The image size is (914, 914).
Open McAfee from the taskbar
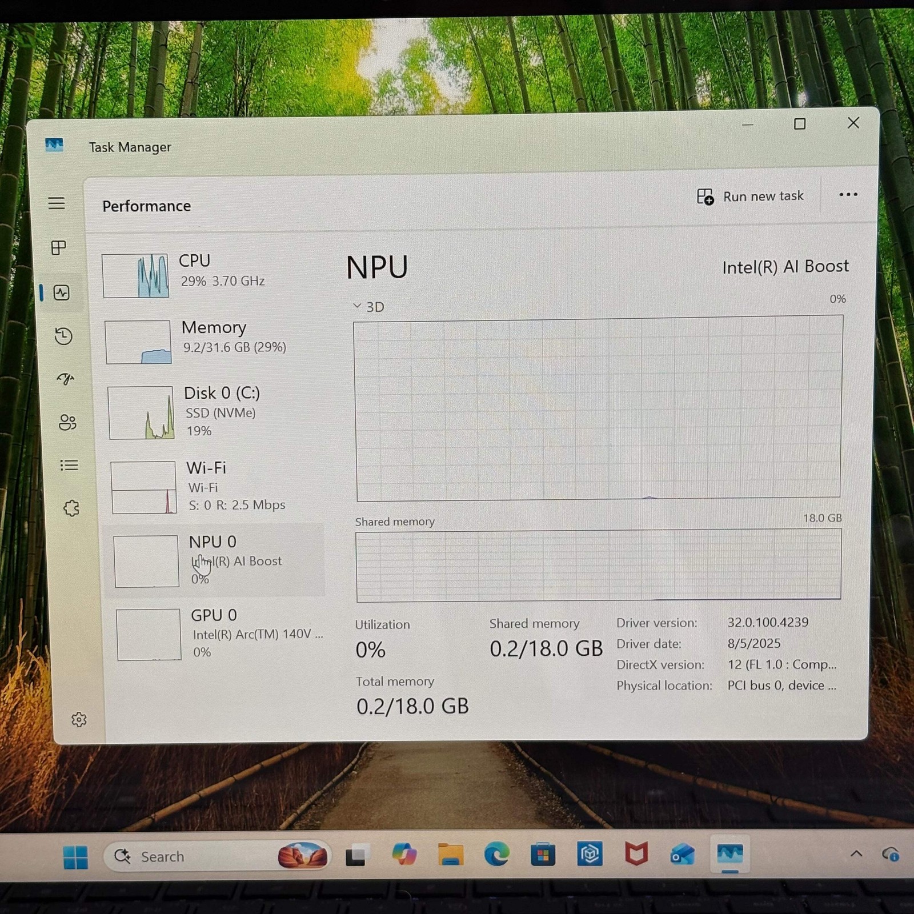click(x=636, y=854)
